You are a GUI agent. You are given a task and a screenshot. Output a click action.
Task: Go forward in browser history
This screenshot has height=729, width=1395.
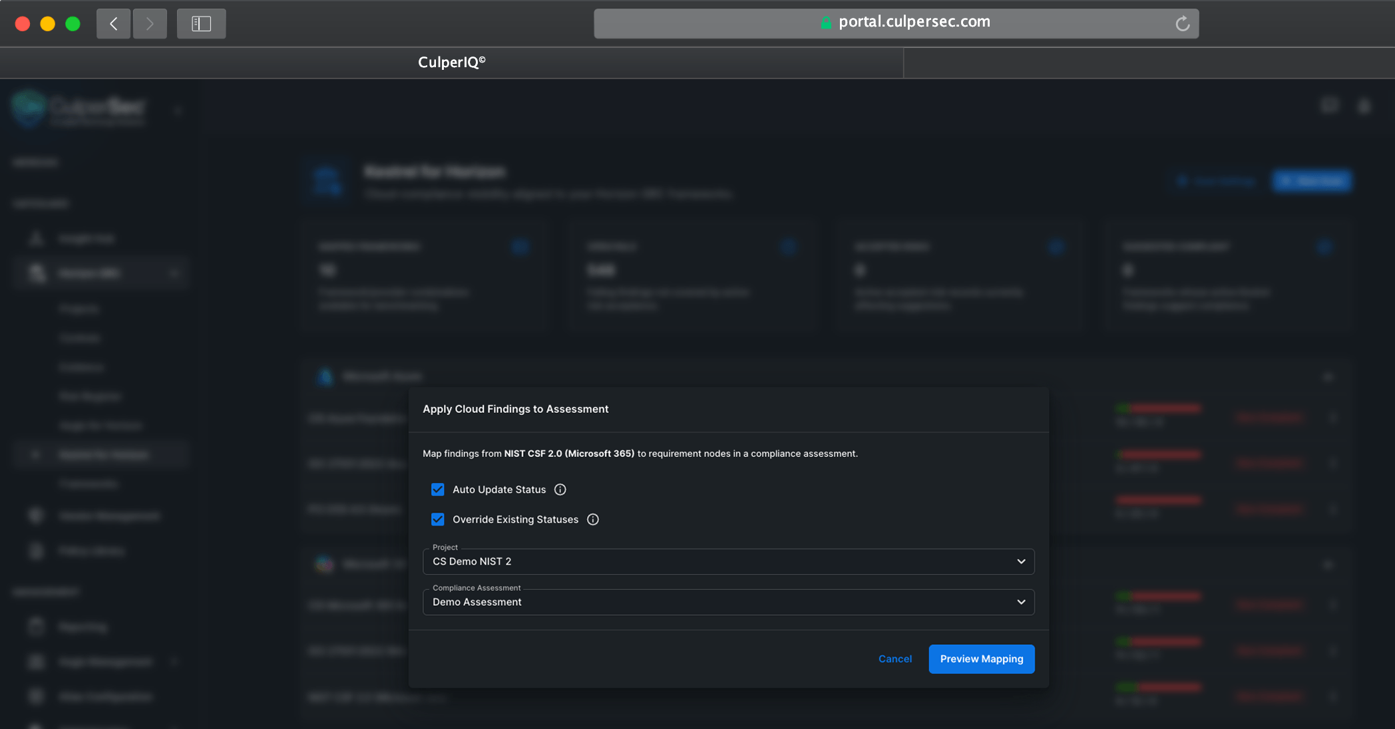click(150, 24)
